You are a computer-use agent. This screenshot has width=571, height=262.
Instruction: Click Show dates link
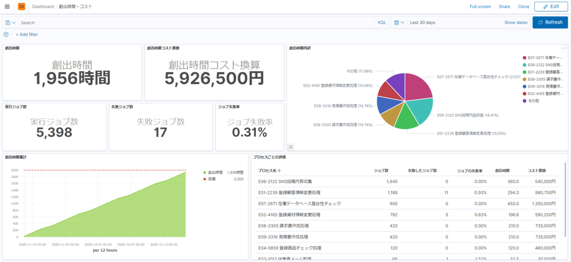coord(516,22)
